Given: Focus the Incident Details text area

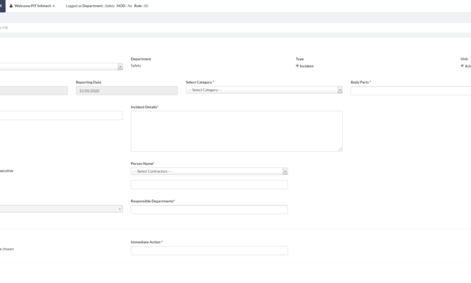Looking at the screenshot, I should click(x=236, y=131).
